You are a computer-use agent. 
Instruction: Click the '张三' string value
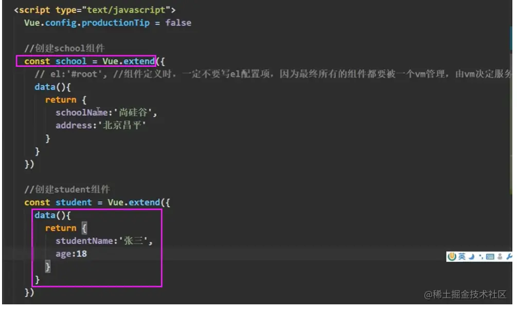133,241
